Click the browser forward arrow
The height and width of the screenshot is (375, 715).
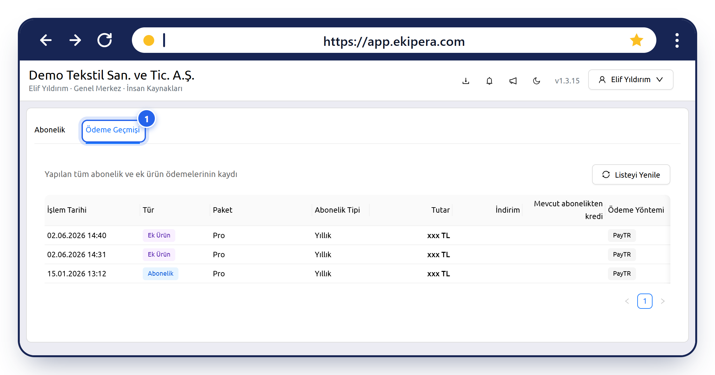point(75,40)
